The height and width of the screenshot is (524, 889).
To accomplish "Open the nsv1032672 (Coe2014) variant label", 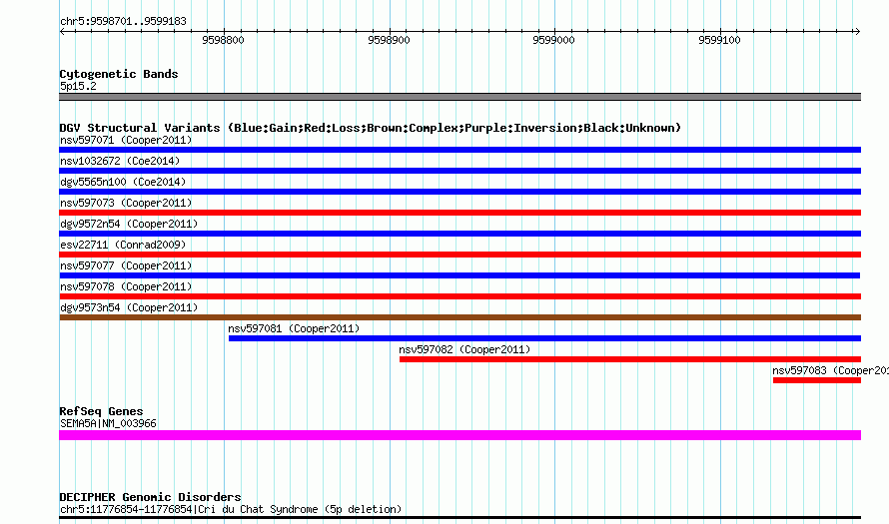I will tap(120, 161).
